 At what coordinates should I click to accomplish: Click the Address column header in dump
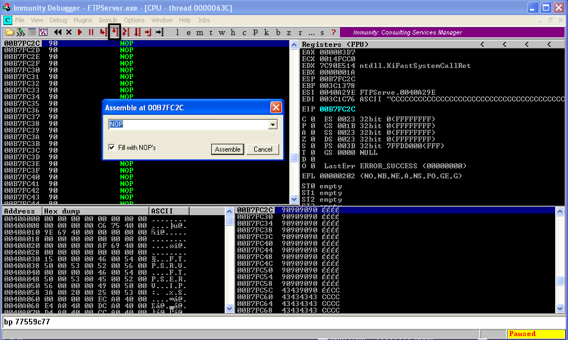22,211
